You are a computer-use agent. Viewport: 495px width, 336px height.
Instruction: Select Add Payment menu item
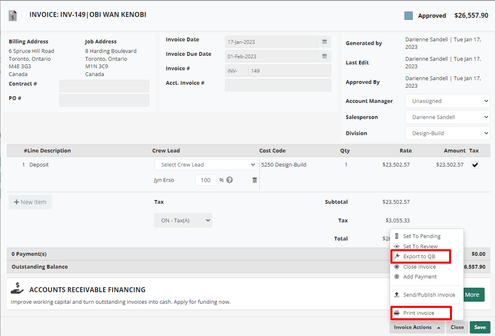point(420,276)
